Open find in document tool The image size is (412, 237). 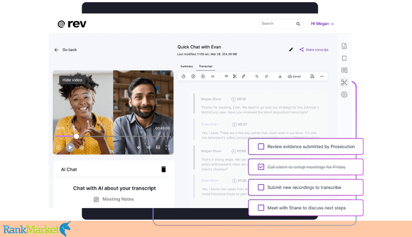[312, 76]
